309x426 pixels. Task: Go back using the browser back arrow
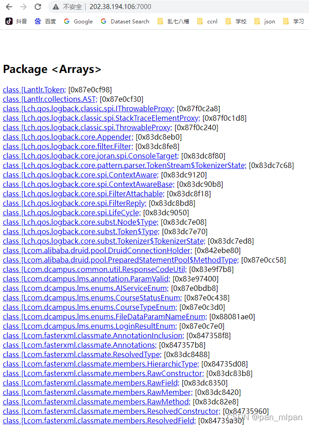pyautogui.click(x=9, y=7)
